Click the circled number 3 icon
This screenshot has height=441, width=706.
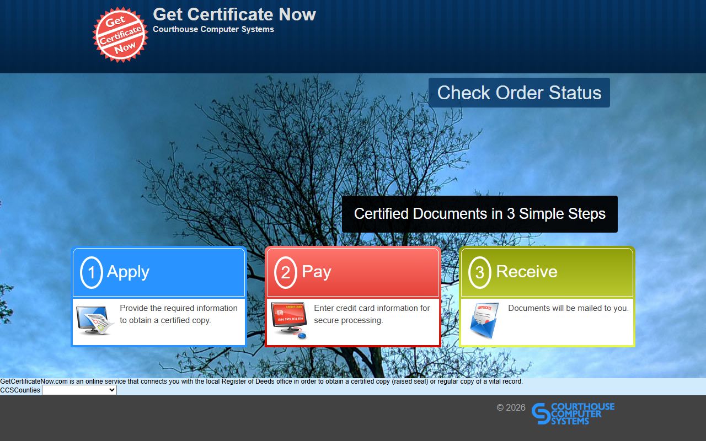[x=480, y=272]
